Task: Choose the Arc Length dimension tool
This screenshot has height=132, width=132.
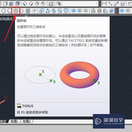Action: click(x=116, y=4)
